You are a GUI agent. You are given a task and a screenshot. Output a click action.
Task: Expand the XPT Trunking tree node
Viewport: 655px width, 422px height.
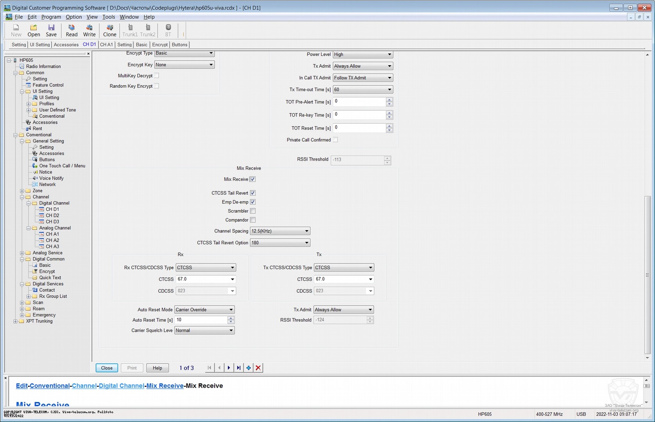(16, 322)
